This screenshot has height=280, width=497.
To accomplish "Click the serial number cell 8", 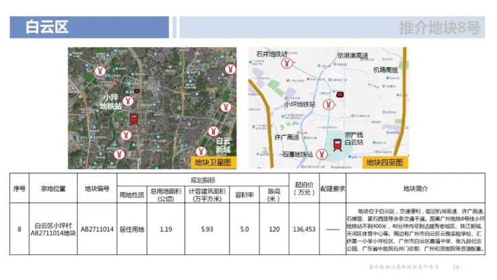I will point(19,229).
